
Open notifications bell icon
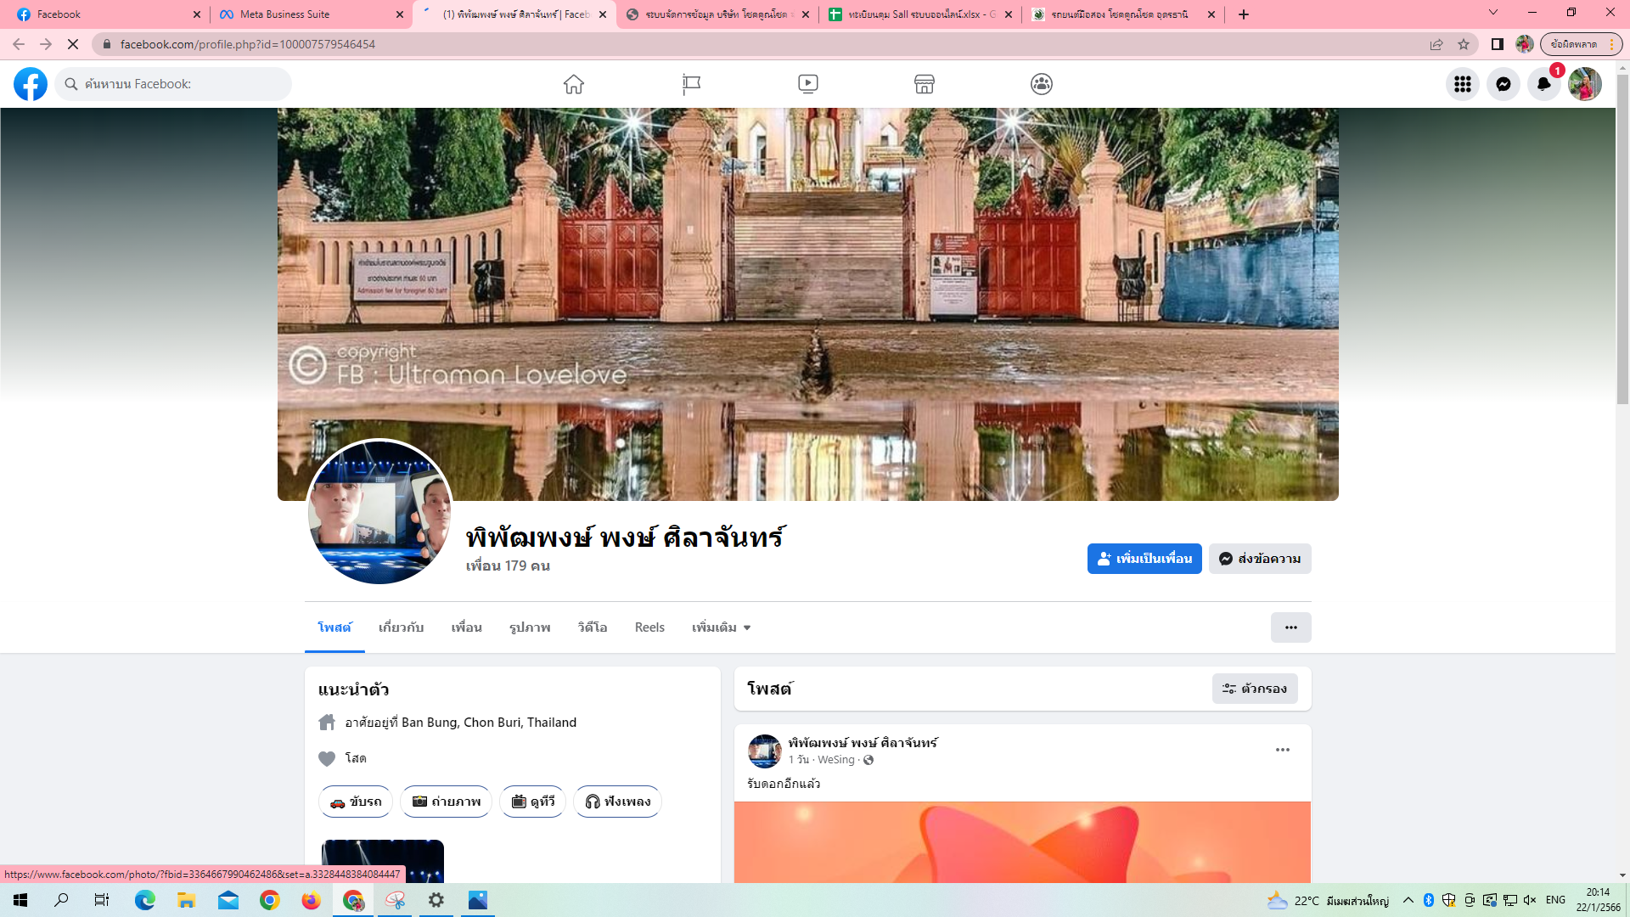pos(1543,84)
